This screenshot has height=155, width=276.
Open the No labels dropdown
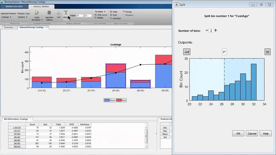coord(100,12)
